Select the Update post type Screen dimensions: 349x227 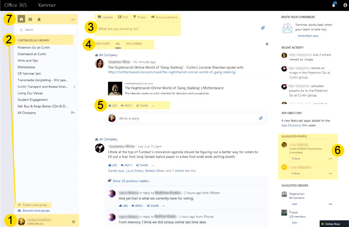click(x=105, y=17)
